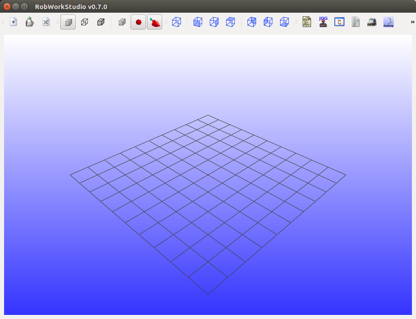Viewport: 416px width, 319px height.
Task: Open the PropertyView plugin
Action: coord(372,21)
